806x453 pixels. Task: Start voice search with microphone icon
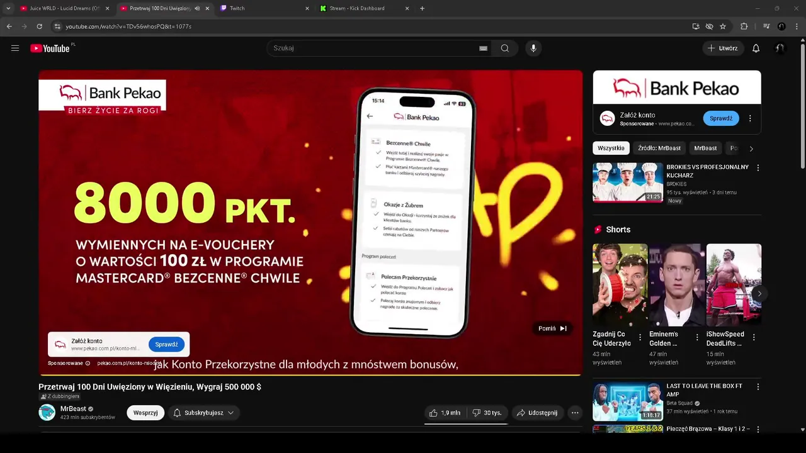[533, 48]
